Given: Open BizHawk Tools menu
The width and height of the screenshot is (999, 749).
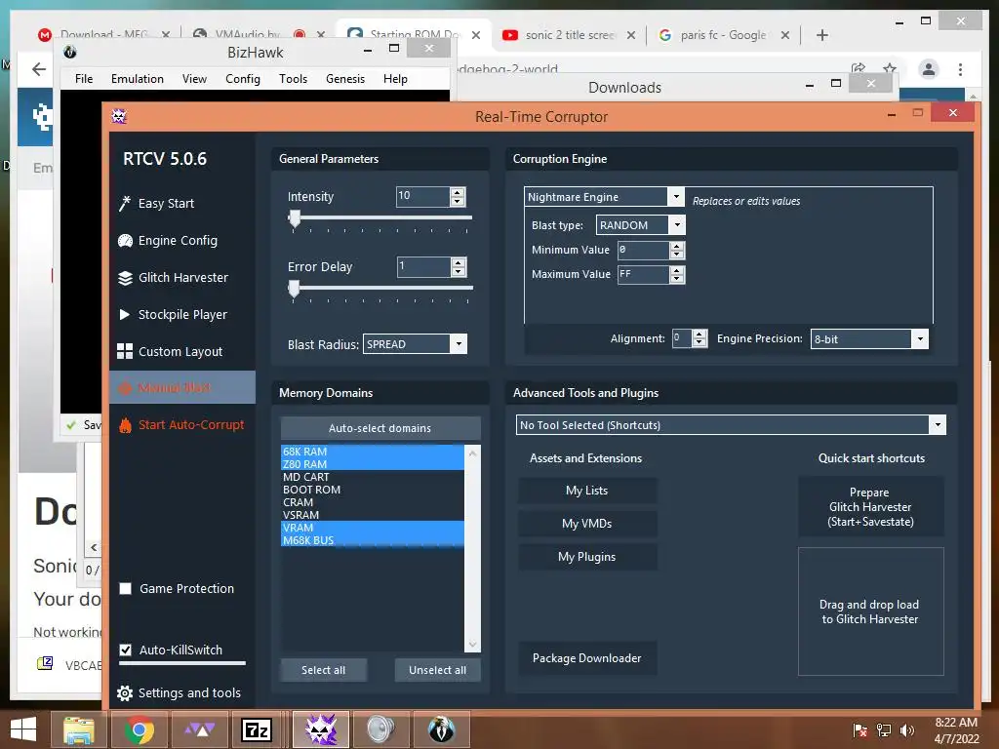Looking at the screenshot, I should point(293,78).
